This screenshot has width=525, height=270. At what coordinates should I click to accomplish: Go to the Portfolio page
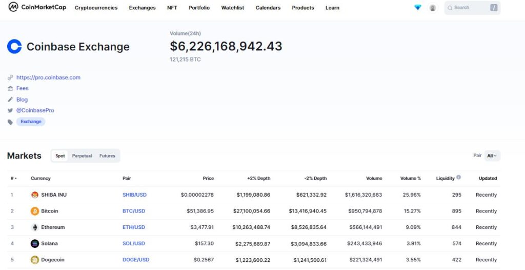[199, 8]
